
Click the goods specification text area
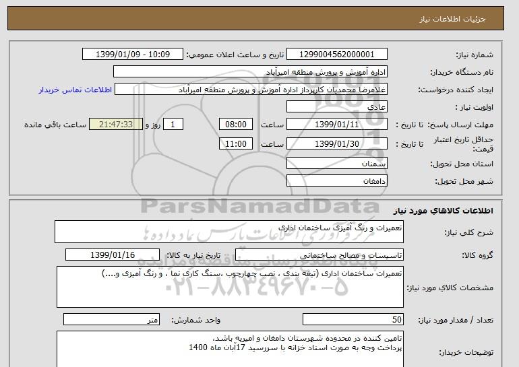(x=230, y=287)
